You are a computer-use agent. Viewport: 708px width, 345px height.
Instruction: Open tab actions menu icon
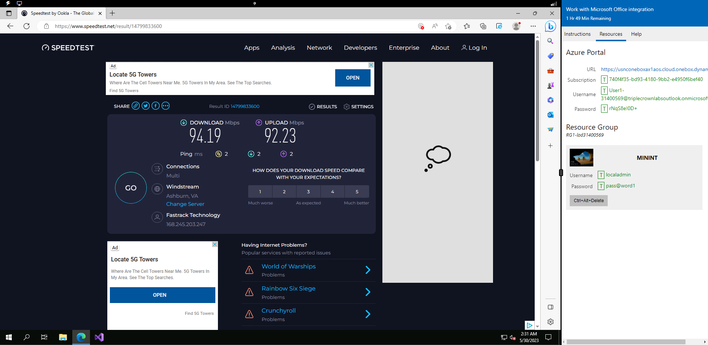(x=9, y=13)
